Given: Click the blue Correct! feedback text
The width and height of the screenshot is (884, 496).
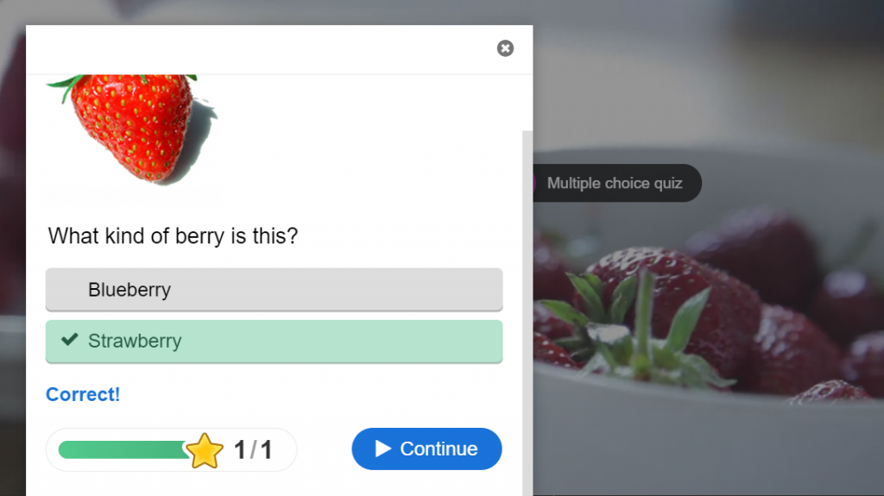Looking at the screenshot, I should click(x=83, y=394).
